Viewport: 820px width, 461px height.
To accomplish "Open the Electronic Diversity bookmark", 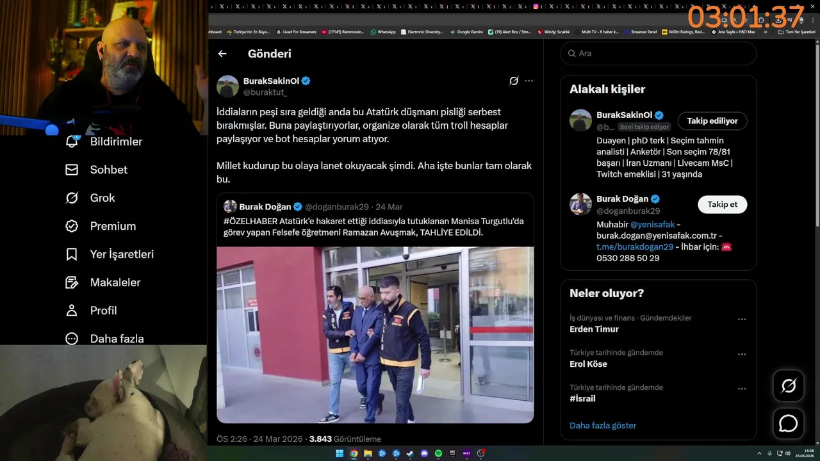I will pos(422,31).
